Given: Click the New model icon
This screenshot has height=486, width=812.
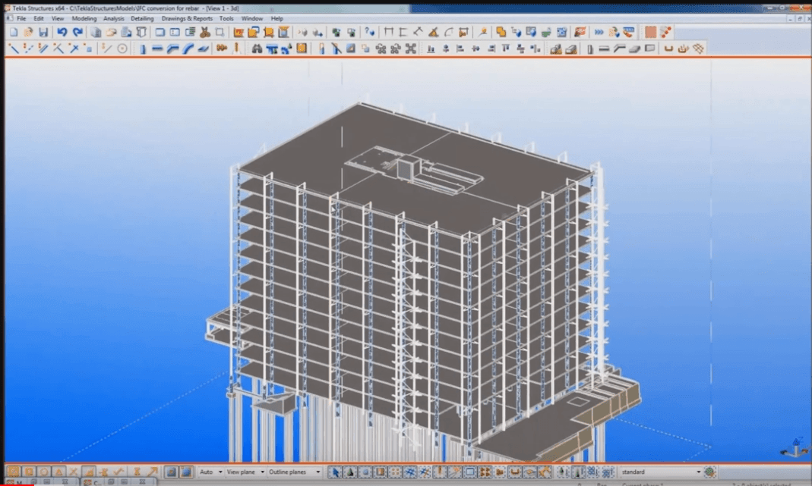Looking at the screenshot, I should 14,32.
